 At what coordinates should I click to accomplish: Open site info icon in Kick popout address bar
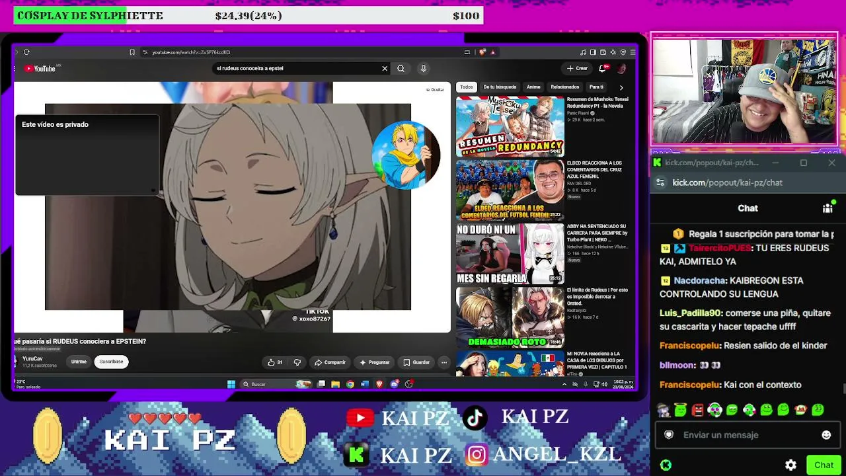pos(660,182)
